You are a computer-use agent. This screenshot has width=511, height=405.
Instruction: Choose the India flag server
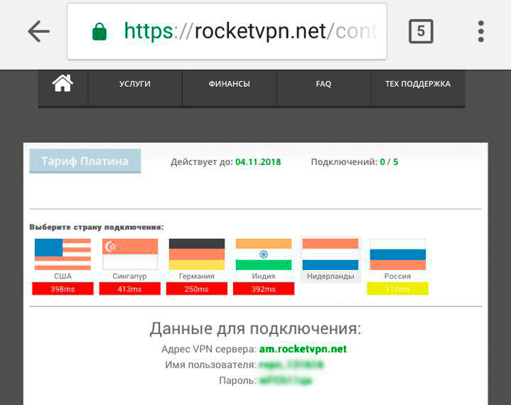click(264, 254)
